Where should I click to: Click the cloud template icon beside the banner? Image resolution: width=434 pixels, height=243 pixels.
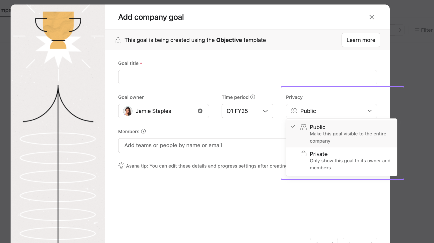coord(118,40)
